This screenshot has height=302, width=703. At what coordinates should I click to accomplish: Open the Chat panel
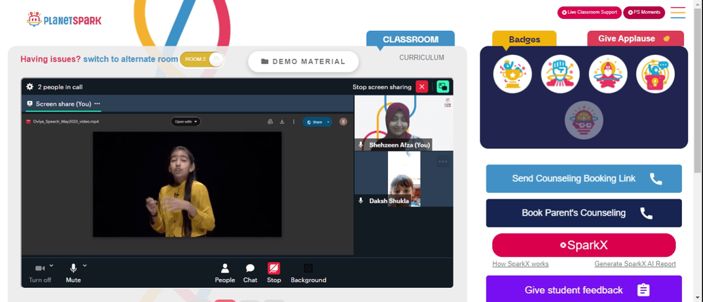(250, 273)
